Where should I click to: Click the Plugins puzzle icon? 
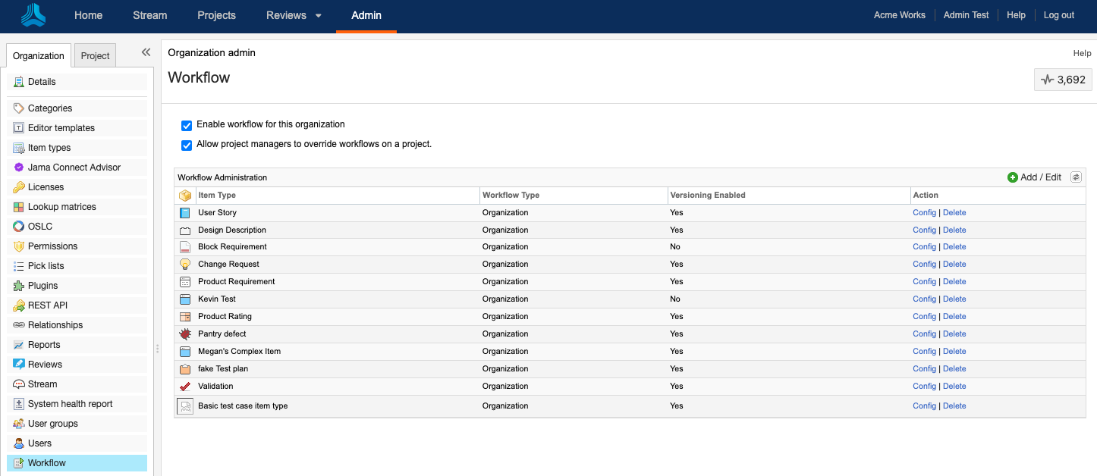click(19, 286)
